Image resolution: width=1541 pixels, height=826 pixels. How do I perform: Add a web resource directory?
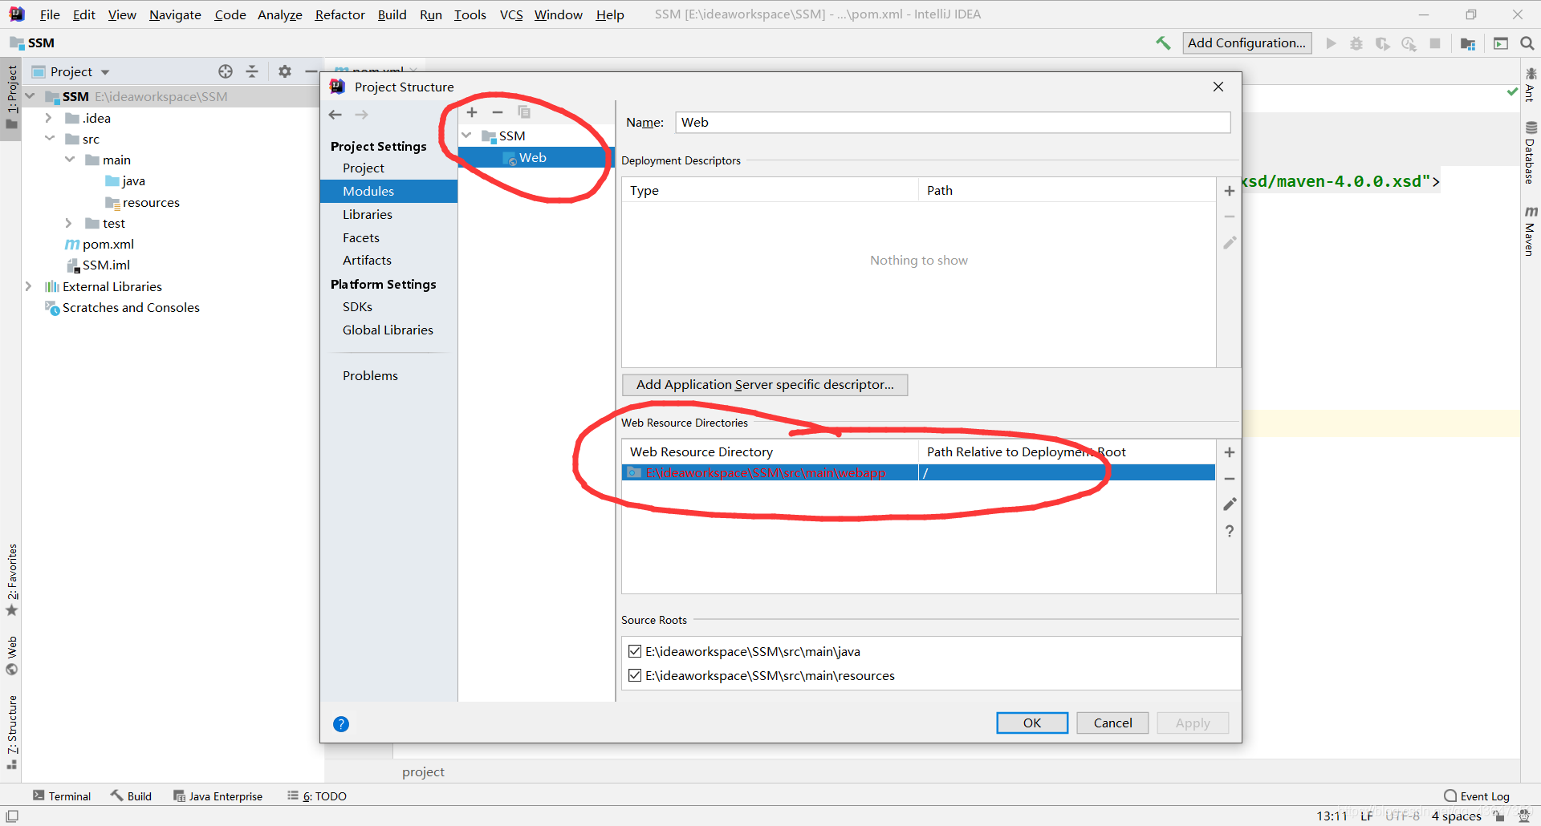point(1229,452)
